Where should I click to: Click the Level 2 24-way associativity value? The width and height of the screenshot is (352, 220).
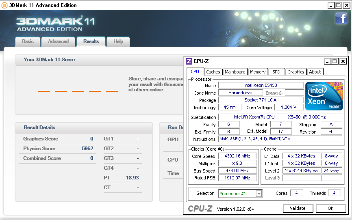click(x=332, y=170)
